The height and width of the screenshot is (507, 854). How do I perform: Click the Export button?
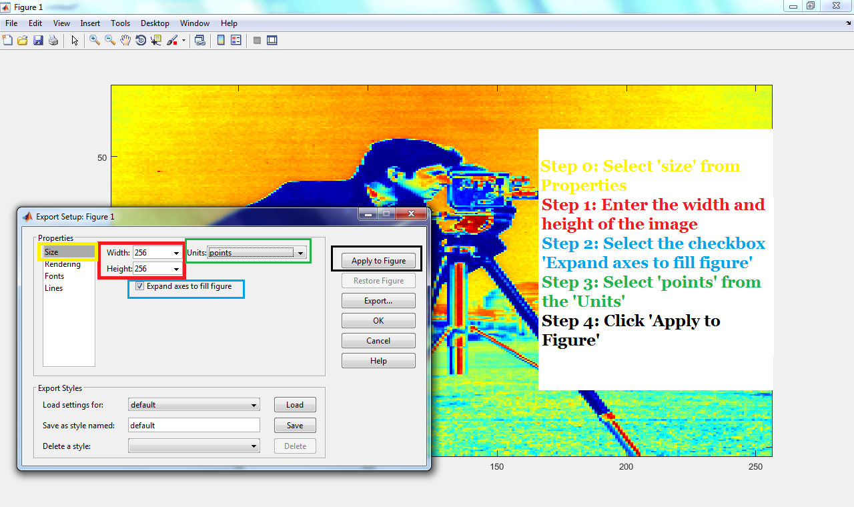click(378, 300)
